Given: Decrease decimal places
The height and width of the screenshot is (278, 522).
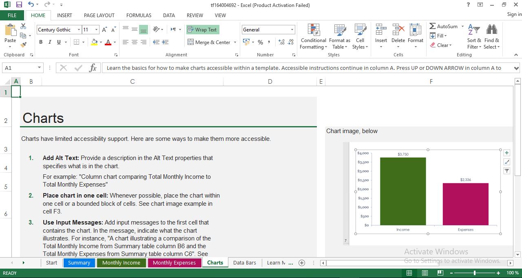Looking at the screenshot, I should [290, 42].
